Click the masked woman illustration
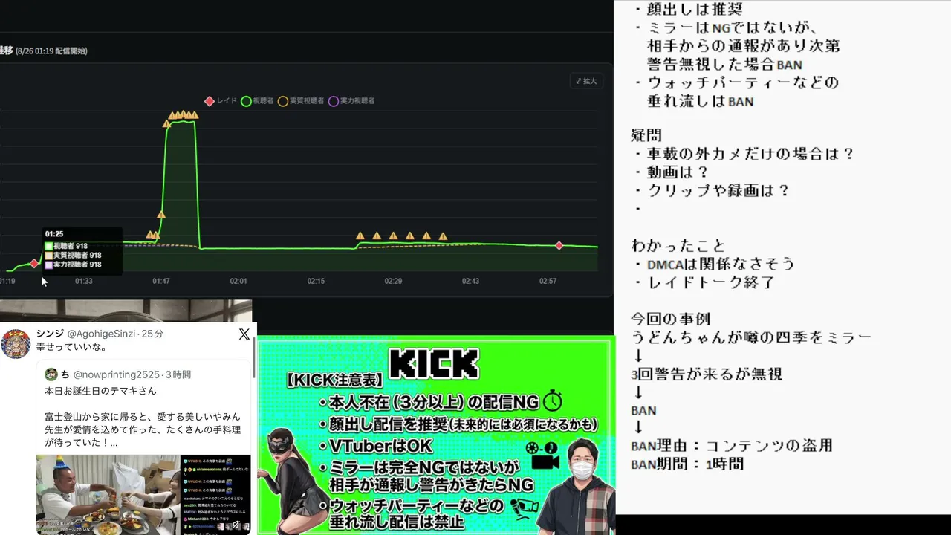 292,481
